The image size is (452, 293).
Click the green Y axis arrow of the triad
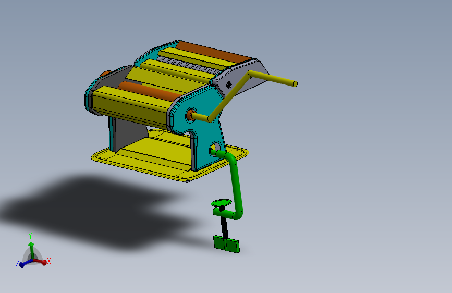pos(31,250)
